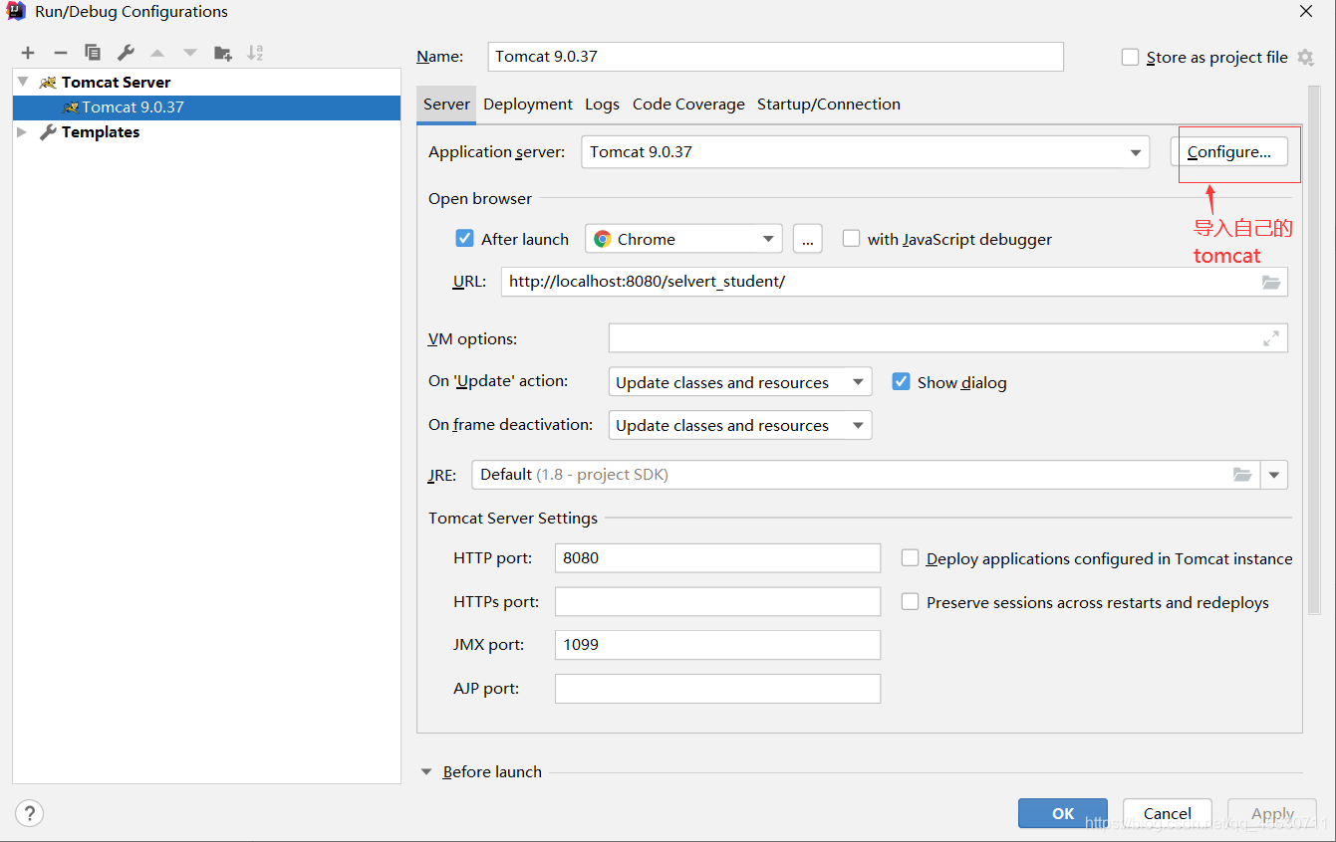Screen dimensions: 1336x842
Task: Select the Tomcat Server tree group
Action: pyautogui.click(x=116, y=82)
